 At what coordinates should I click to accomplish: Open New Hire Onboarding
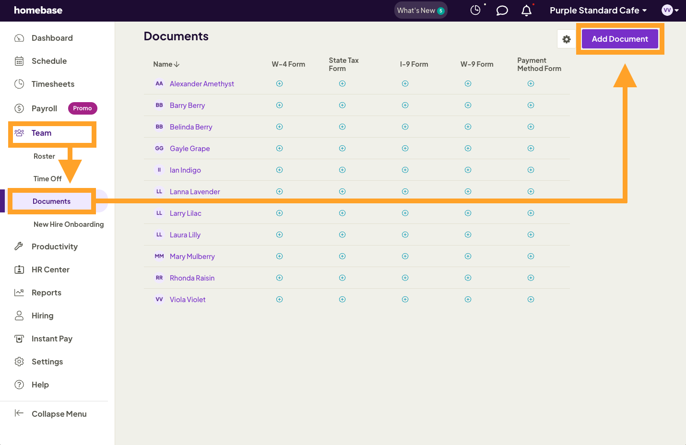69,224
